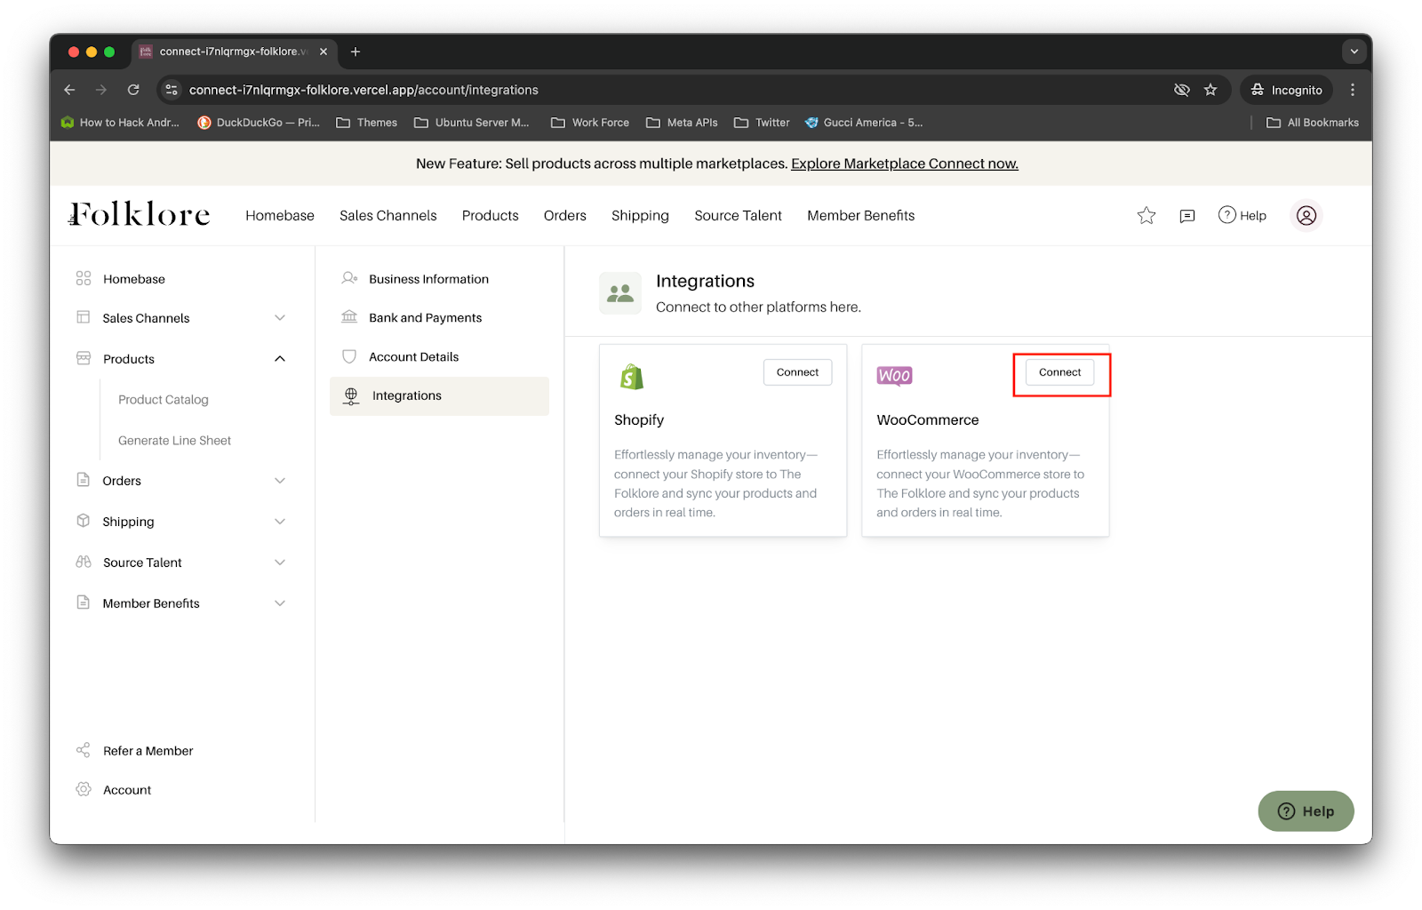Open Homebase in top navigation
The image size is (1422, 910).
click(280, 215)
